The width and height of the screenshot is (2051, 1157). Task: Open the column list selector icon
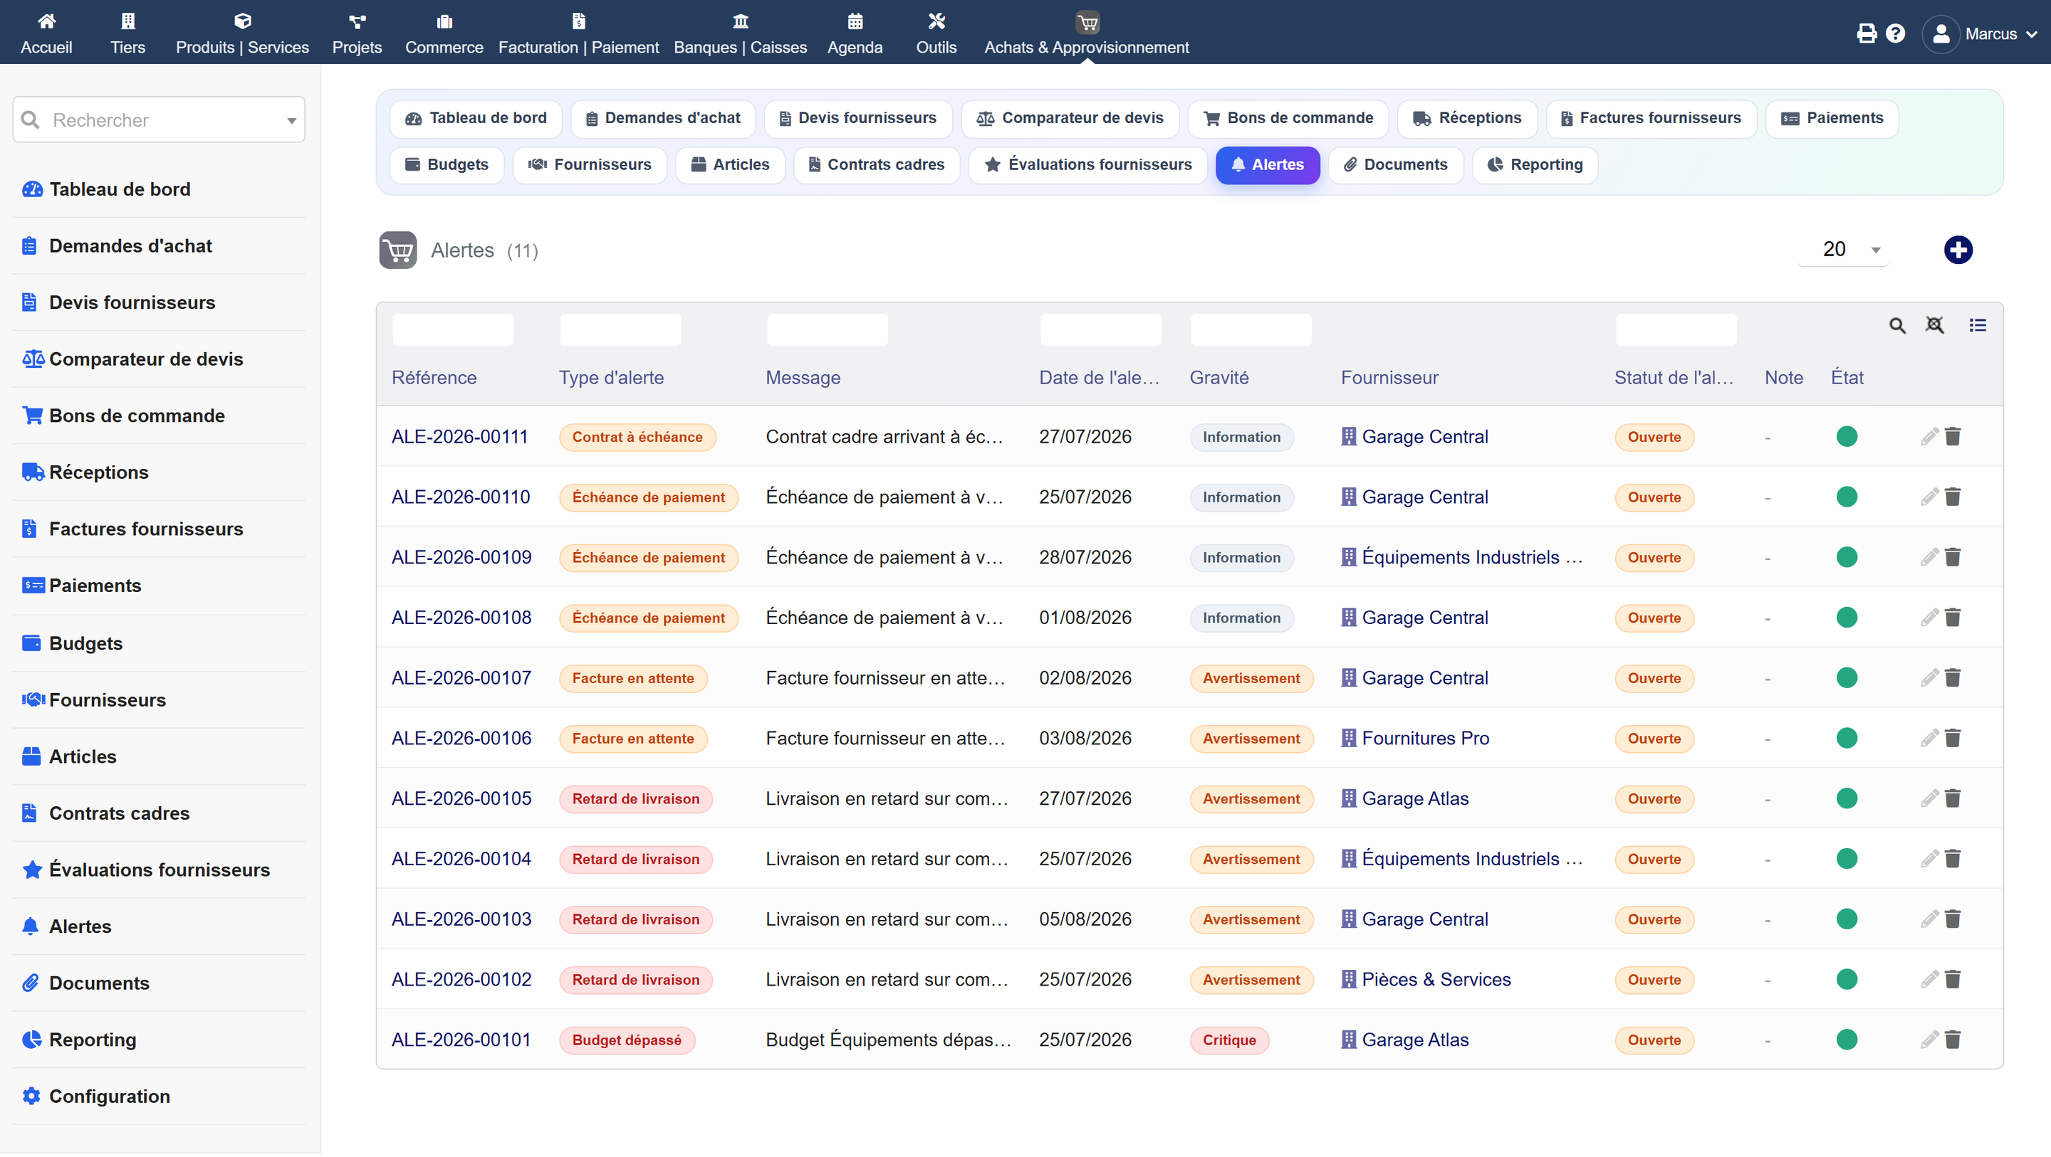(x=1978, y=324)
